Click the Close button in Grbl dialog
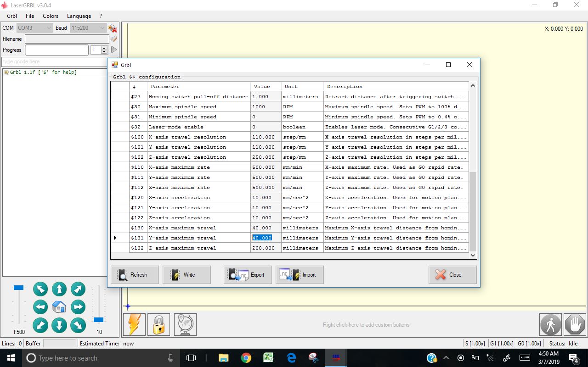Screen dimensions: 588x367 coord(452,275)
